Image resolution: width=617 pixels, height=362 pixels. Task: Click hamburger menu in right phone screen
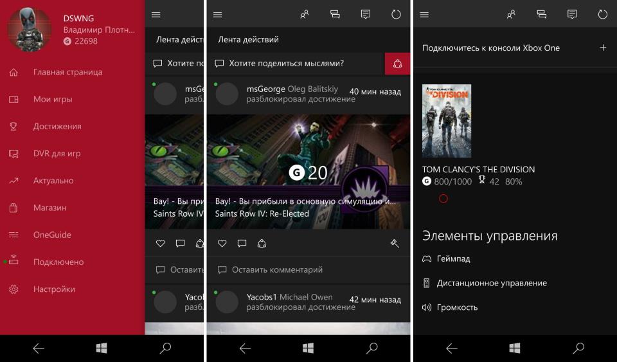[424, 15]
